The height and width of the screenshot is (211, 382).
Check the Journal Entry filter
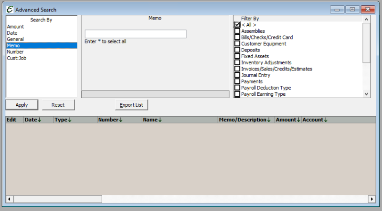pyautogui.click(x=237, y=75)
